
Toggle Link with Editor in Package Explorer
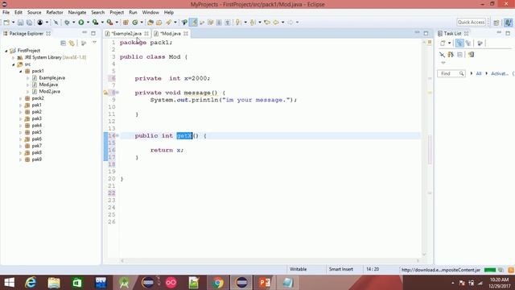click(x=72, y=43)
